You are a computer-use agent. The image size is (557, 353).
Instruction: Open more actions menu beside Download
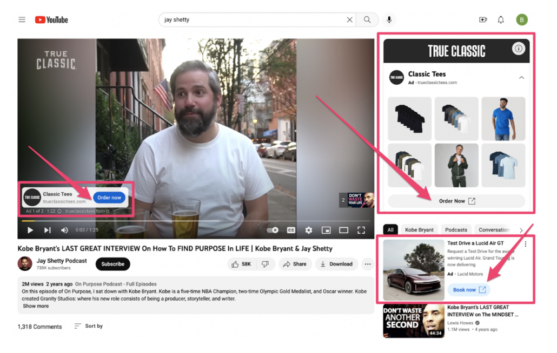coord(368,264)
